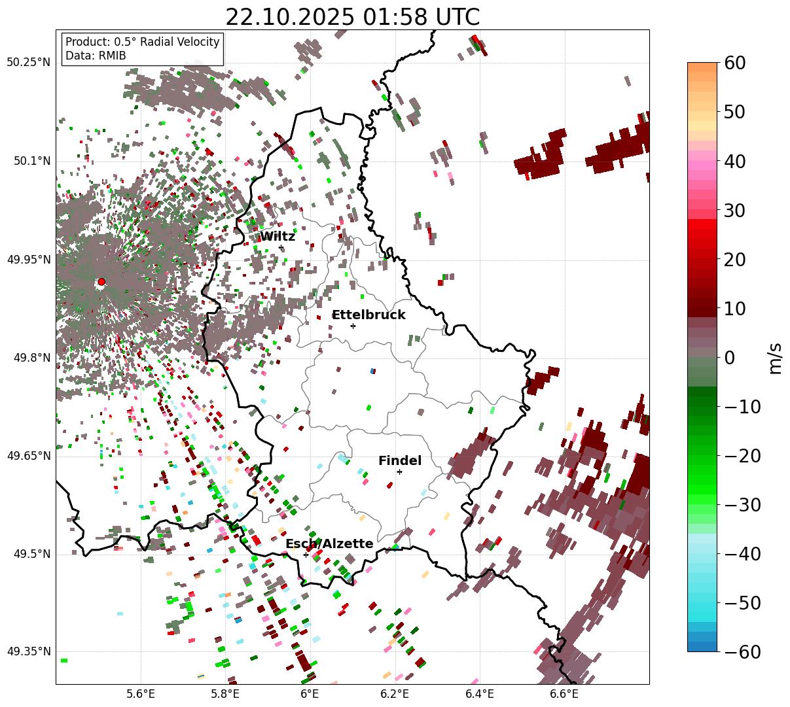Viewport: 790px width, 707px height.
Task: Click the 22.10.2025 01:58 UTC title
Action: tap(352, 17)
